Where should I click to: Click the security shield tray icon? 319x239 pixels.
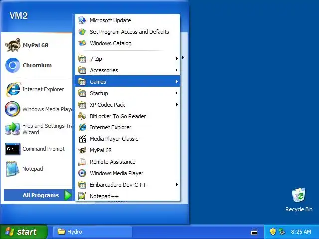pos(273,232)
